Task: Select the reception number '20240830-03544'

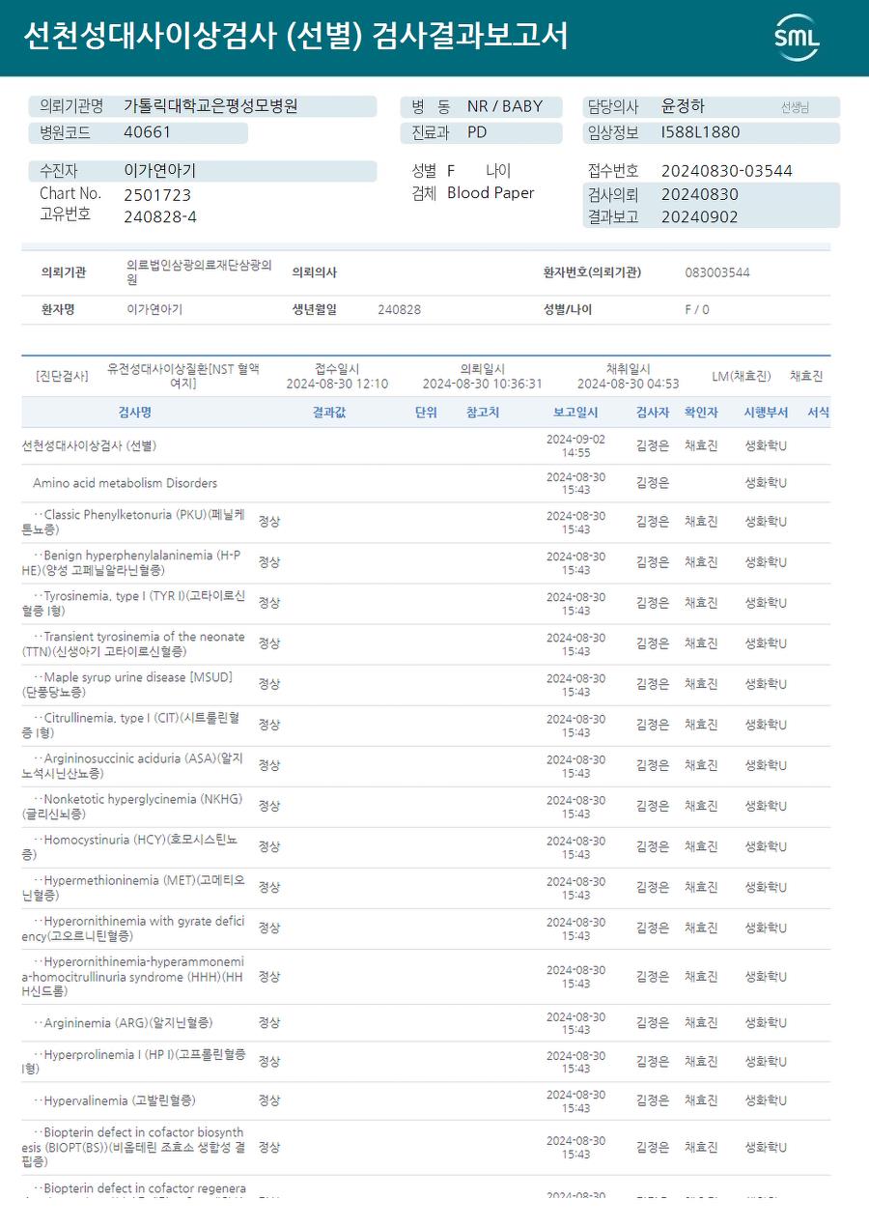Action: pos(727,171)
